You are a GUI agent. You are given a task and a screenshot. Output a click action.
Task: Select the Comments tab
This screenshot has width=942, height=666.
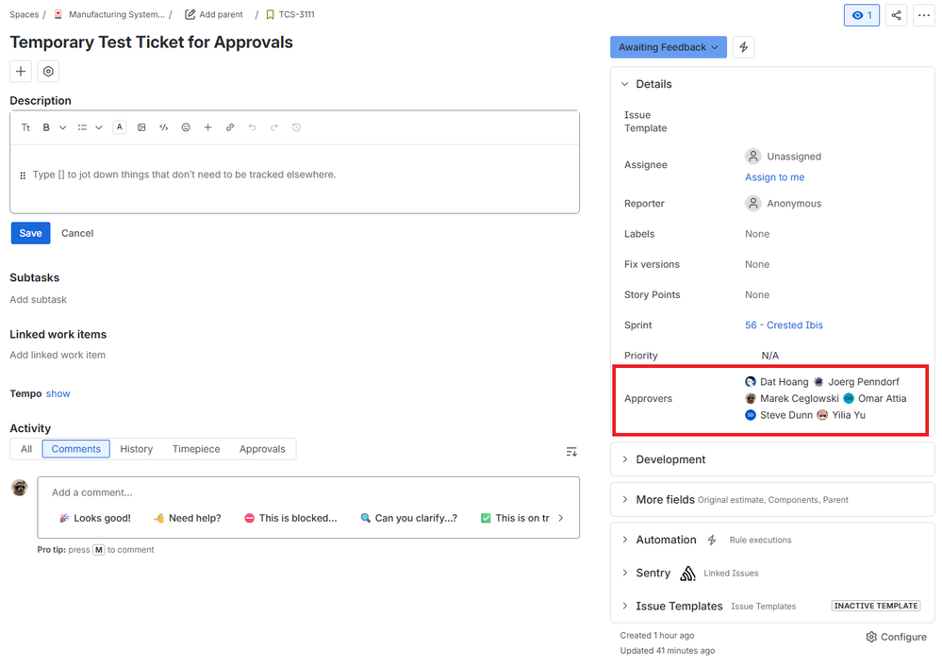tap(75, 449)
